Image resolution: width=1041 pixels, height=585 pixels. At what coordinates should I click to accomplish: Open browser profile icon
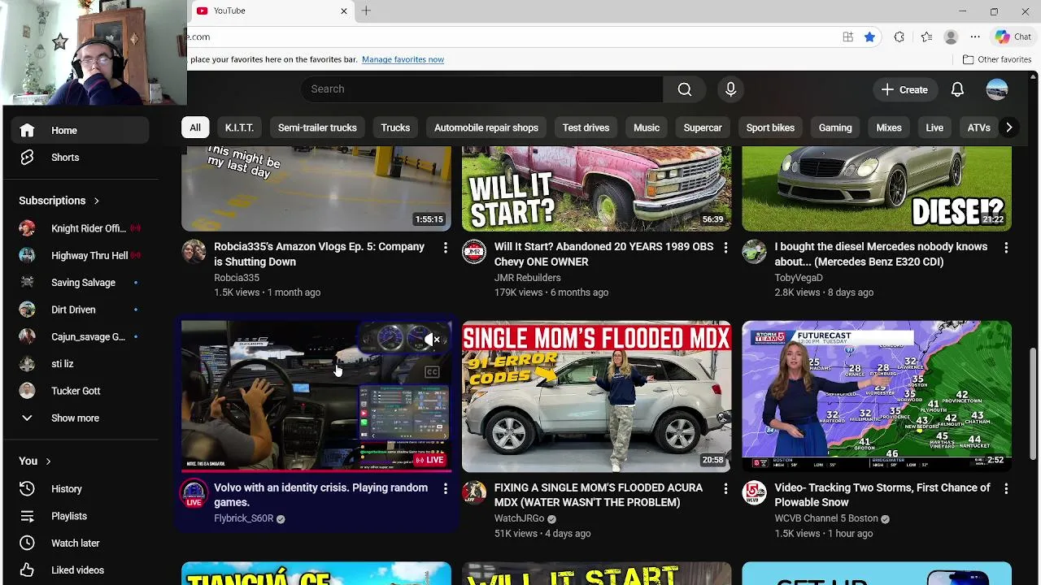(951, 37)
